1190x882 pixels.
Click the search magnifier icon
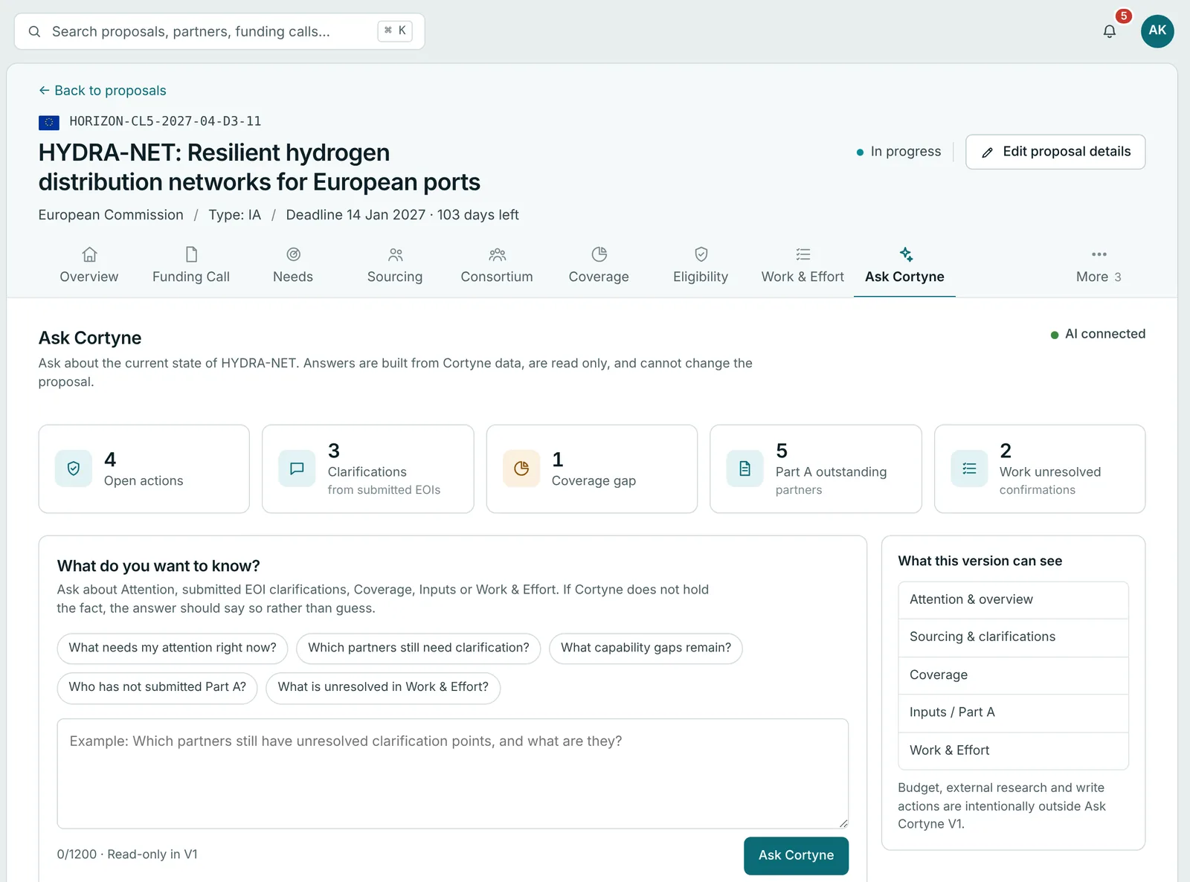[x=34, y=31]
